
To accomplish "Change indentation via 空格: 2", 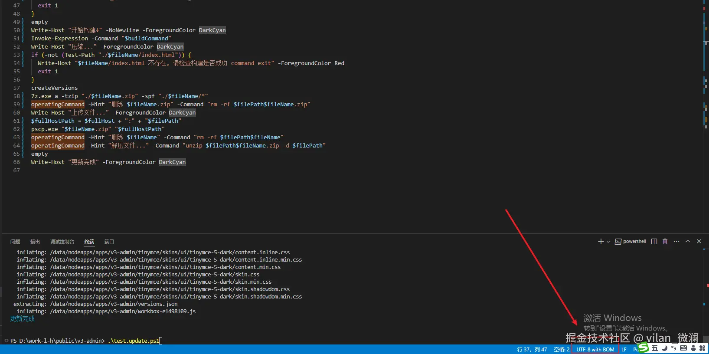I will (562, 350).
